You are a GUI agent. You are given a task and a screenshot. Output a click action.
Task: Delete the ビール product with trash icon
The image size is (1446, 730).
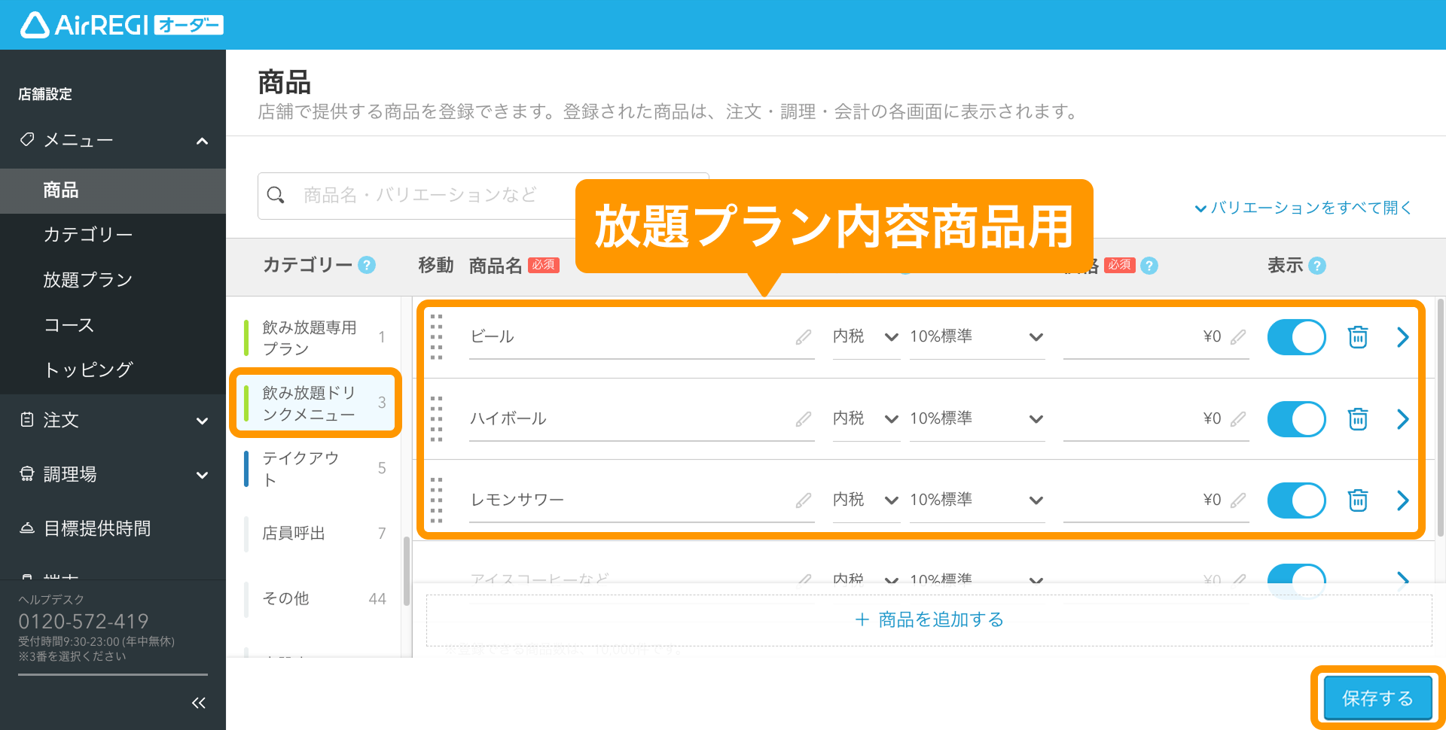click(x=1358, y=337)
